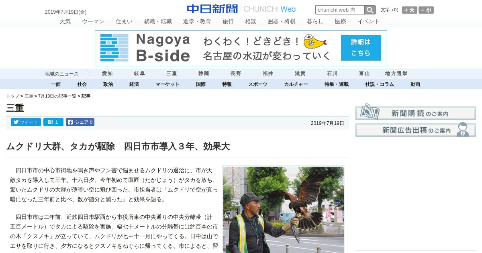Go to 一面 front page tab
Viewport: 482px width, 253px height.
[56, 84]
